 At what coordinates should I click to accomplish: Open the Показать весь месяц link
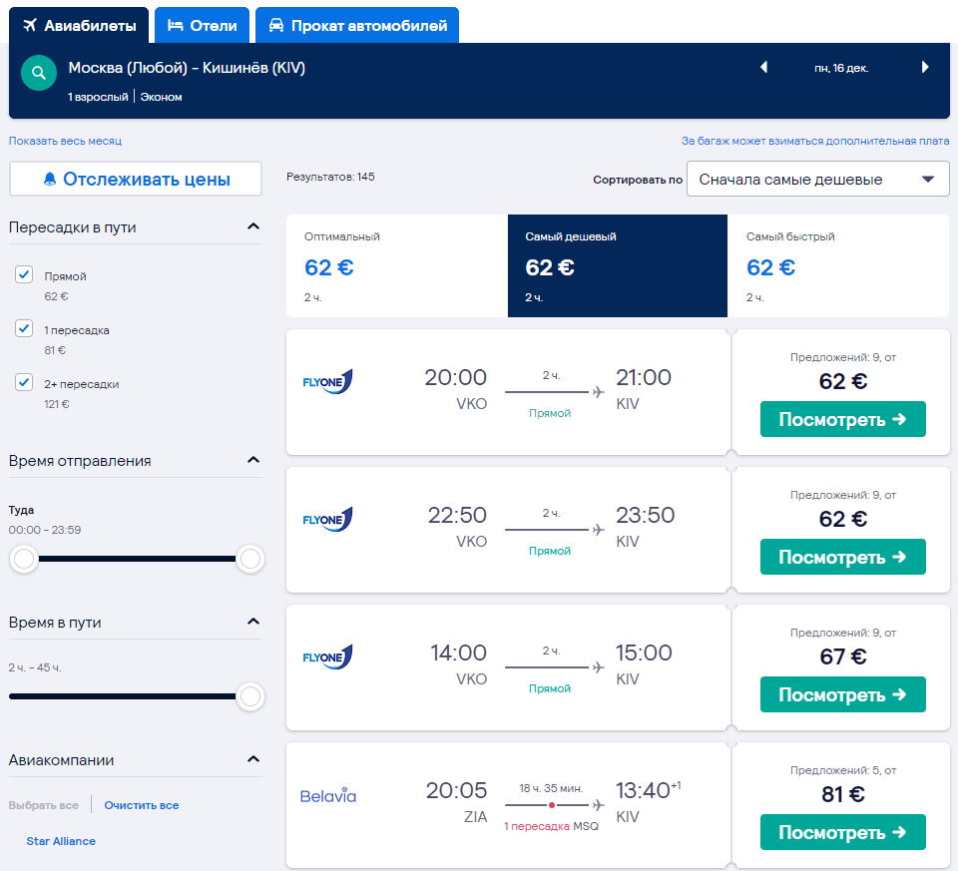66,142
